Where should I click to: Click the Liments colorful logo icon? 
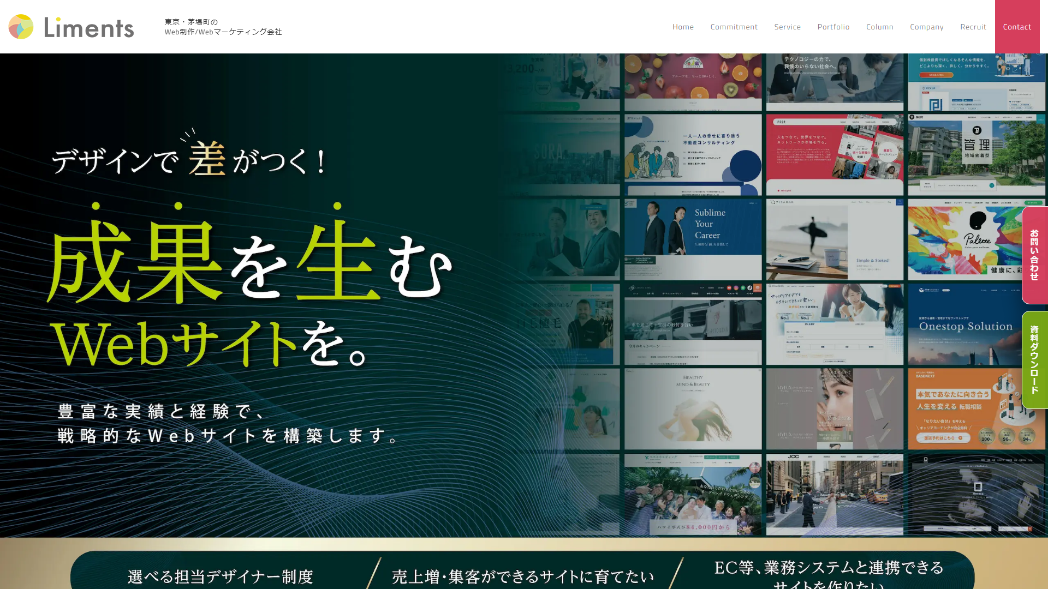pos(21,27)
